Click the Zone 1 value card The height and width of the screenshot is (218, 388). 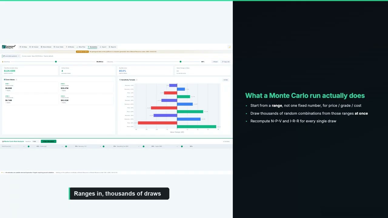(x=31, y=87)
